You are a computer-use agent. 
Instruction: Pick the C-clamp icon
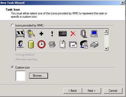[84, 34]
